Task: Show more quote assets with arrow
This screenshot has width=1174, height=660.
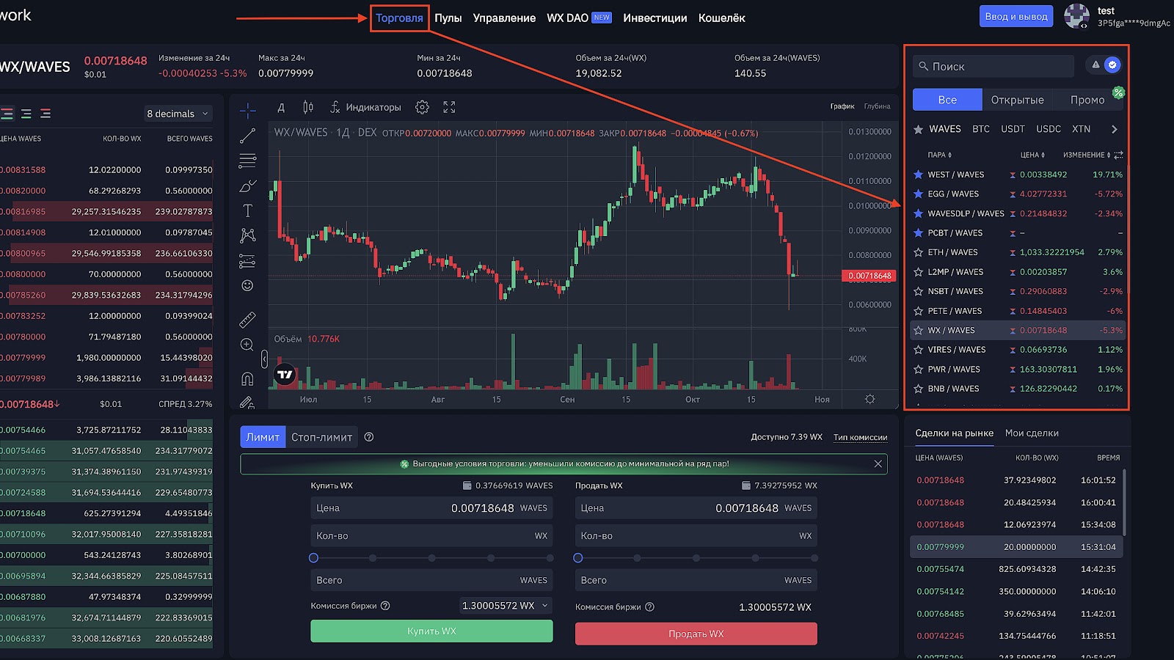Action: 1115,129
